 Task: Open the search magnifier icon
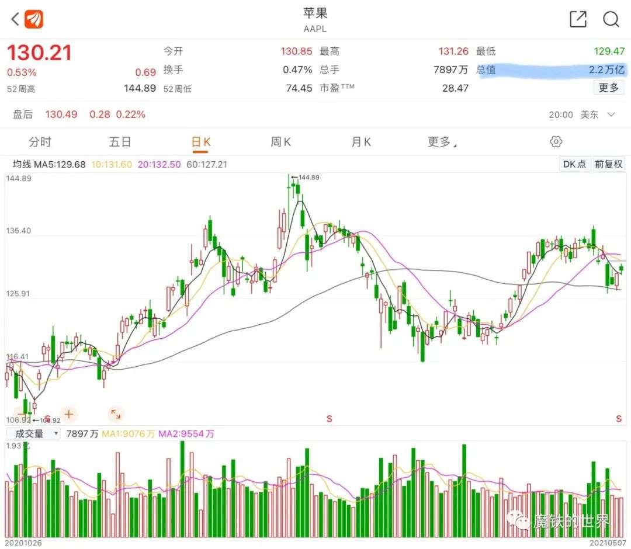pyautogui.click(x=611, y=19)
